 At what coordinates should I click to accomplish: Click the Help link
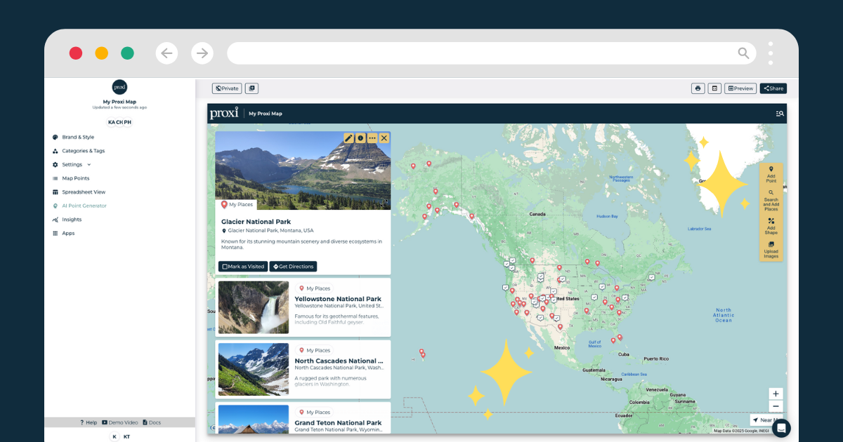click(x=89, y=422)
